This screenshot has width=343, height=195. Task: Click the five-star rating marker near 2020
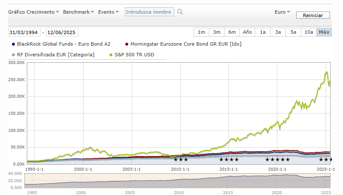(x=277, y=160)
